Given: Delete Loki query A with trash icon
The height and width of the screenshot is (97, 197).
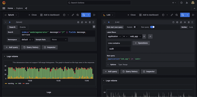Looking at the screenshot, I should [189, 22].
